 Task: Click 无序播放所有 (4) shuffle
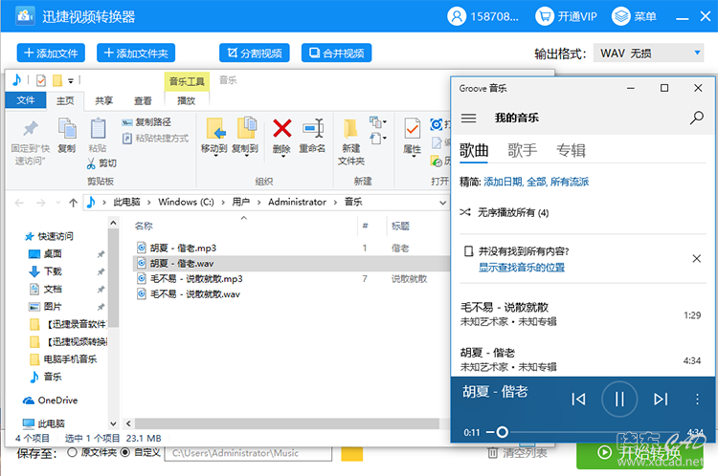click(505, 212)
